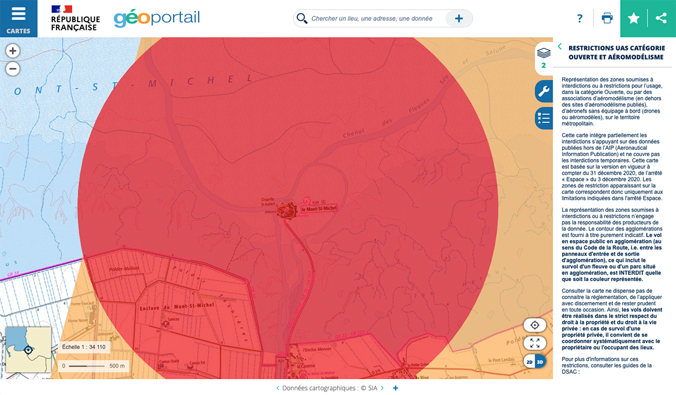Click the share icon in header
The width and height of the screenshot is (676, 395).
661,19
